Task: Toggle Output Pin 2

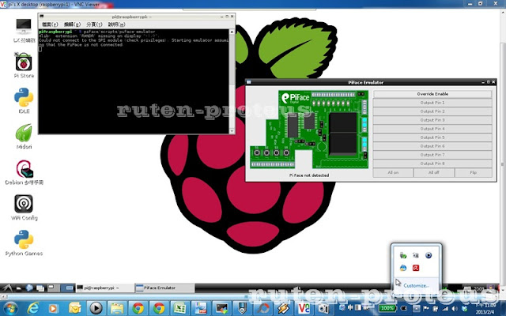Action: 432,111
